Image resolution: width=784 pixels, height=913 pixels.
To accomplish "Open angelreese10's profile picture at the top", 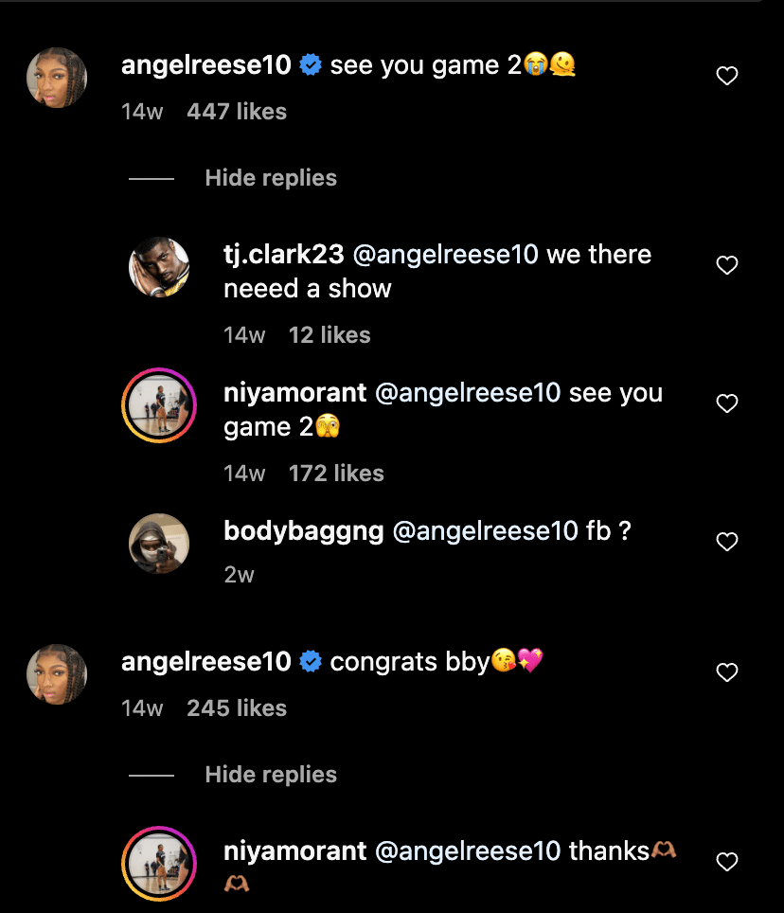I will coord(57,77).
